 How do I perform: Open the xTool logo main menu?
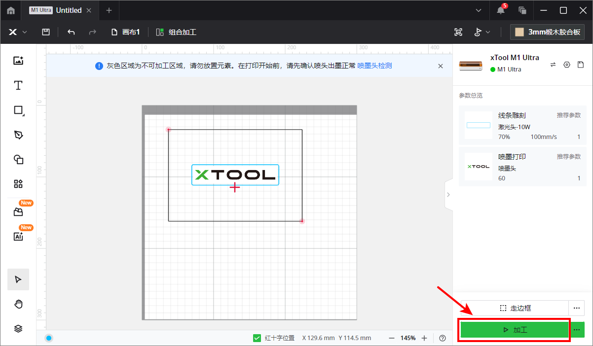pos(17,32)
